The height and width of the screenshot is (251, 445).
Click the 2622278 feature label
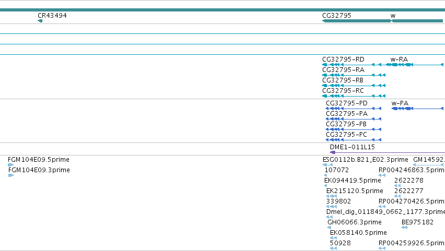pos(409,181)
